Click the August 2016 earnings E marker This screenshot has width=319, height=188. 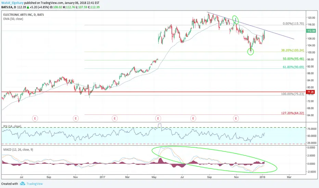pyautogui.click(x=35, y=118)
